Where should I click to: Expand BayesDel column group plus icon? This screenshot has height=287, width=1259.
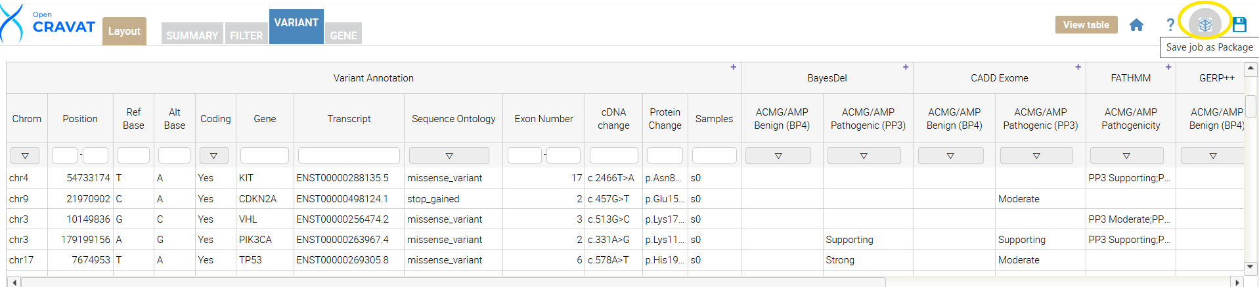pyautogui.click(x=905, y=67)
